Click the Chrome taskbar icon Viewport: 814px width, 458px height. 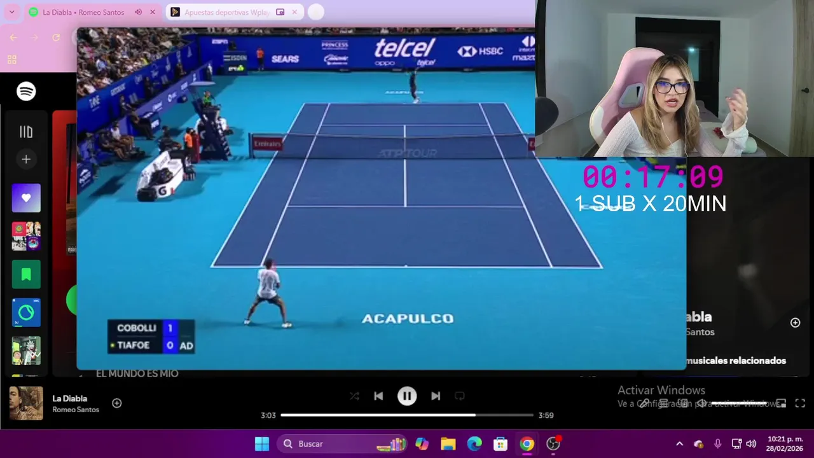[527, 444]
